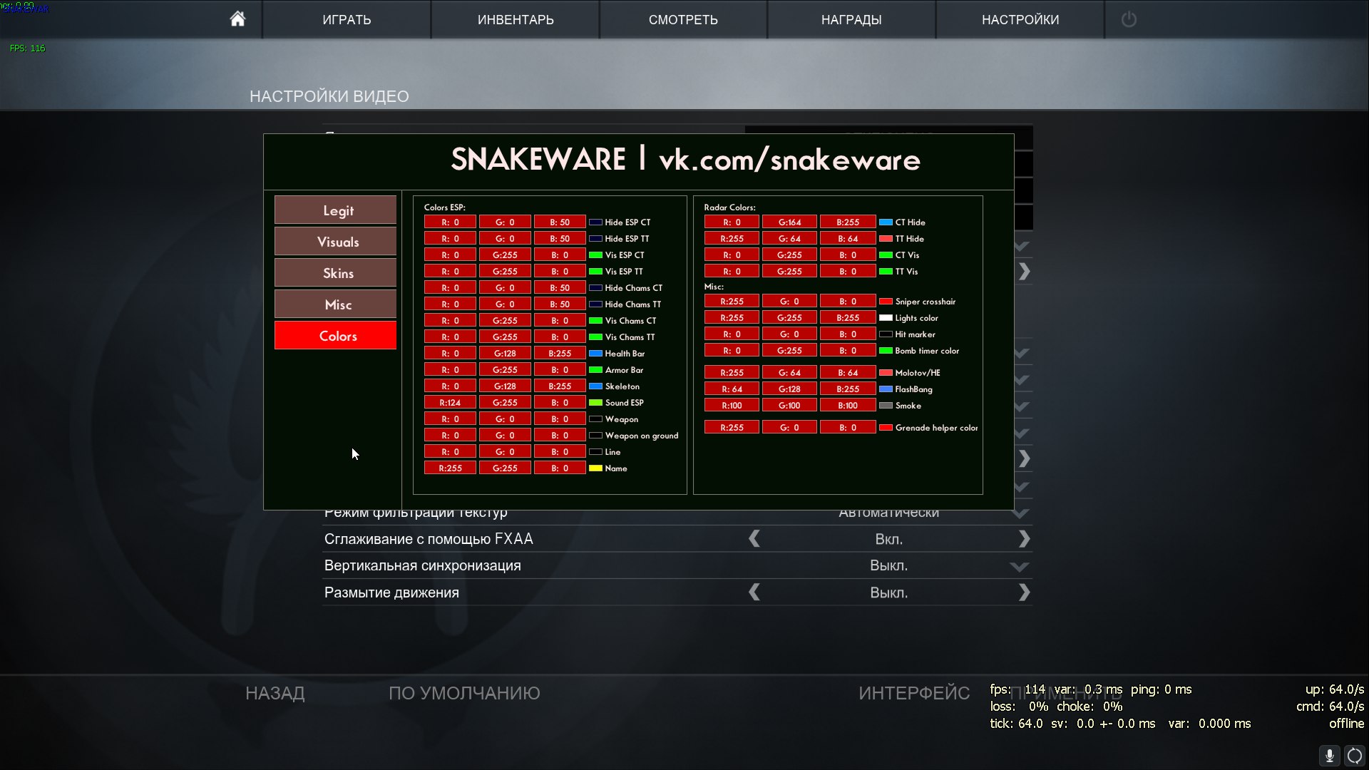The width and height of the screenshot is (1369, 770).
Task: Select the Colors tab
Action: pyautogui.click(x=335, y=336)
